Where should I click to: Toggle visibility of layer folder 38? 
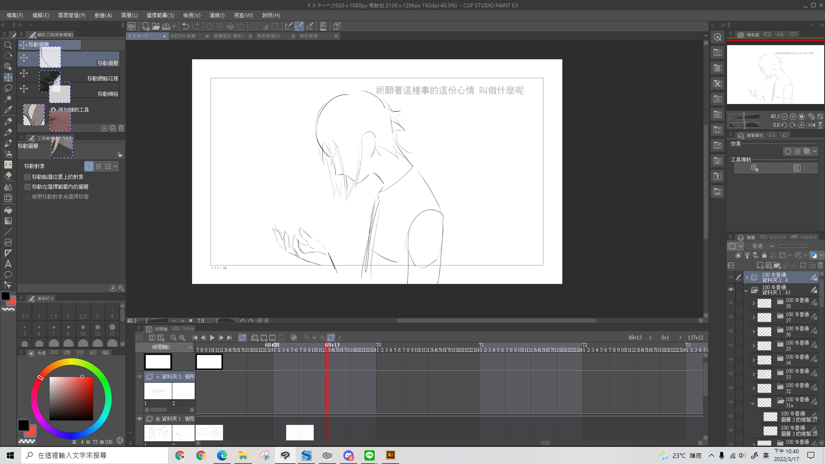[731, 303]
